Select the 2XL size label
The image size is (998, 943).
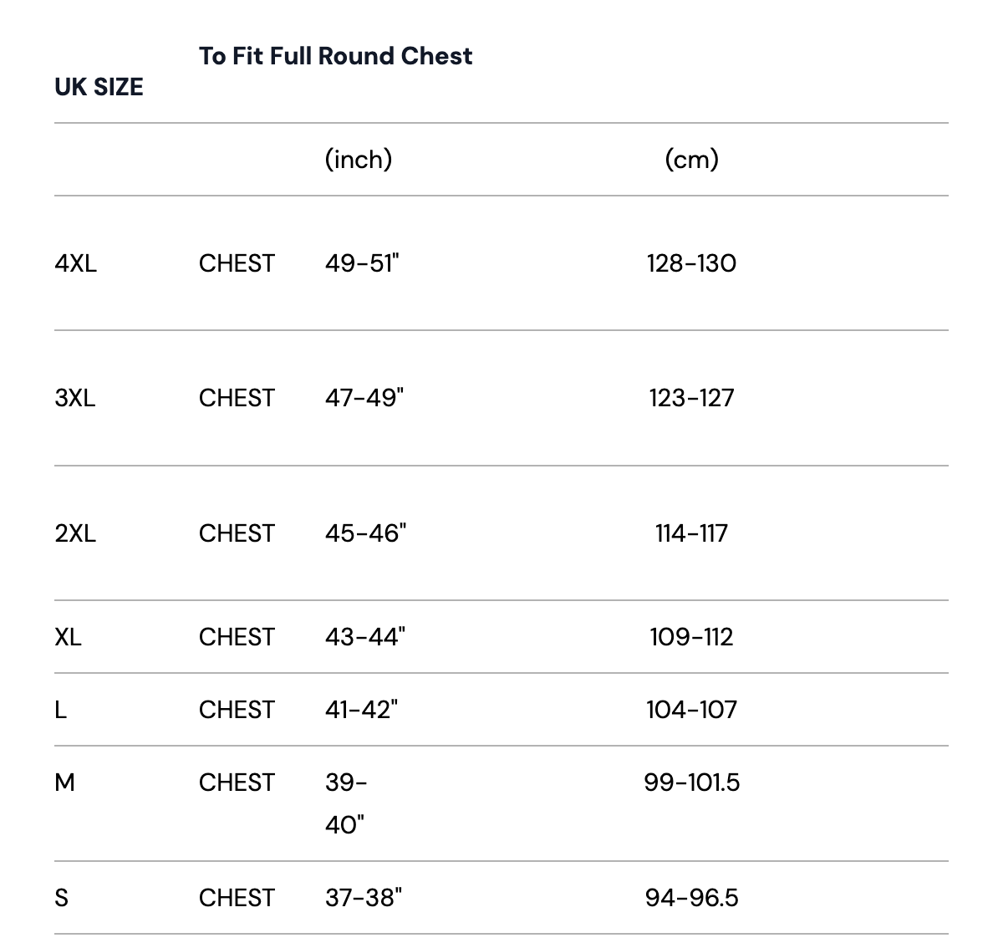(75, 533)
